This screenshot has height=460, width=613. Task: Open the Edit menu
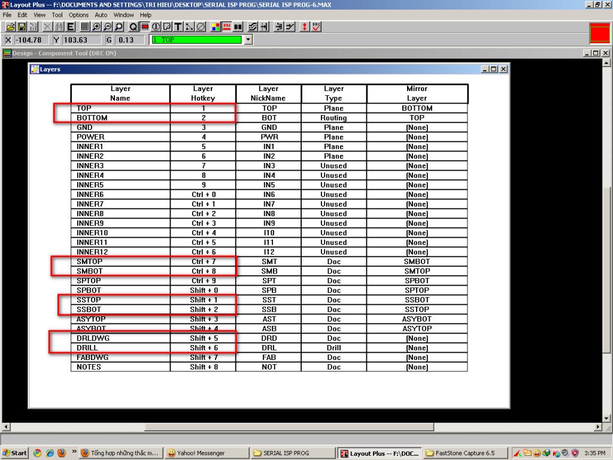pyautogui.click(x=22, y=15)
